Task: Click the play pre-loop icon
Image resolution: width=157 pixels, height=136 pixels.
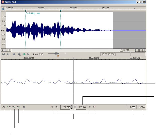Action: [x=9, y=107]
